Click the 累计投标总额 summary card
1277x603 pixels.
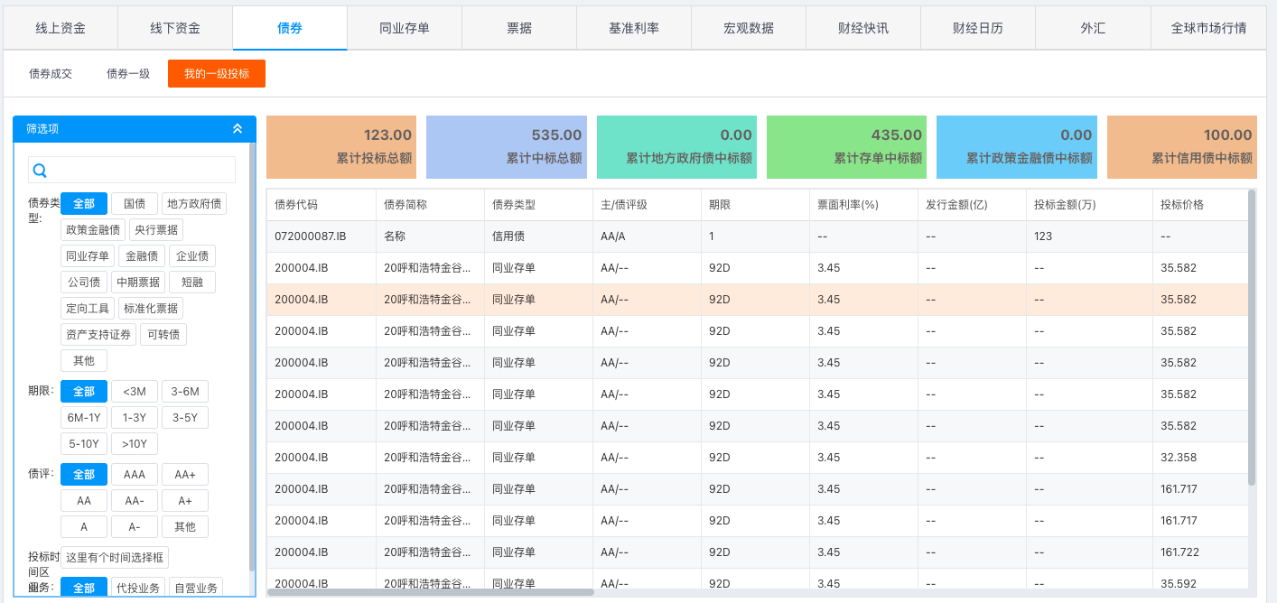341,146
